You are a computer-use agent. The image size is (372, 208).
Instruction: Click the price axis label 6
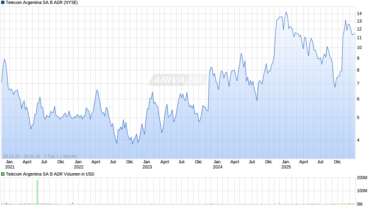click(x=358, y=99)
